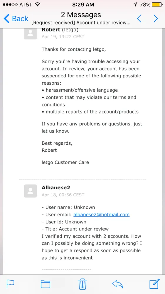This screenshot has height=294, width=165.
Task: Tap the Back button
Action: (16, 19)
